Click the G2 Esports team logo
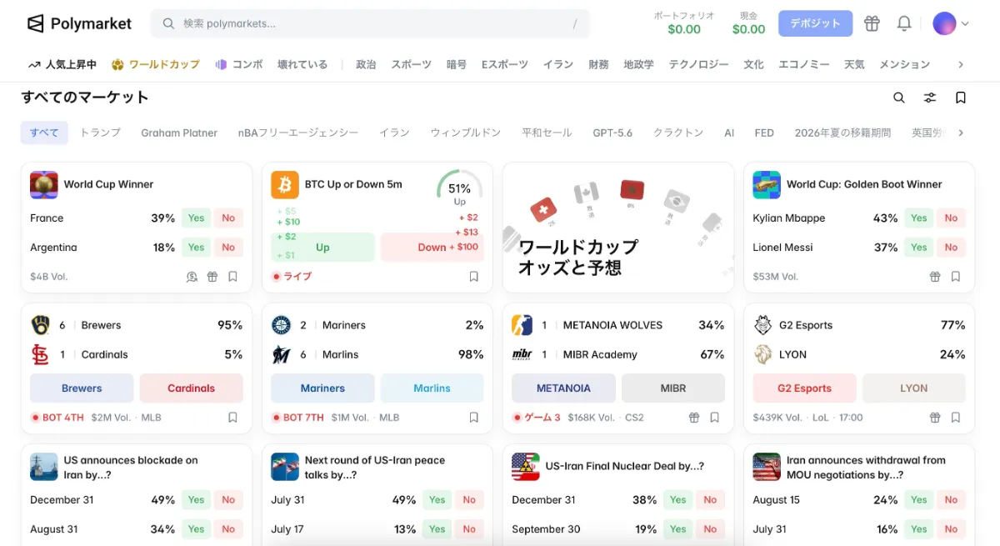This screenshot has width=1000, height=546. pyautogui.click(x=762, y=325)
